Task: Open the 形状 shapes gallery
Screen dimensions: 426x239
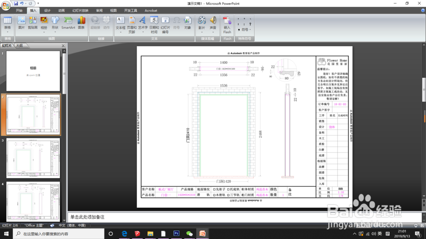Action: (x=55, y=24)
